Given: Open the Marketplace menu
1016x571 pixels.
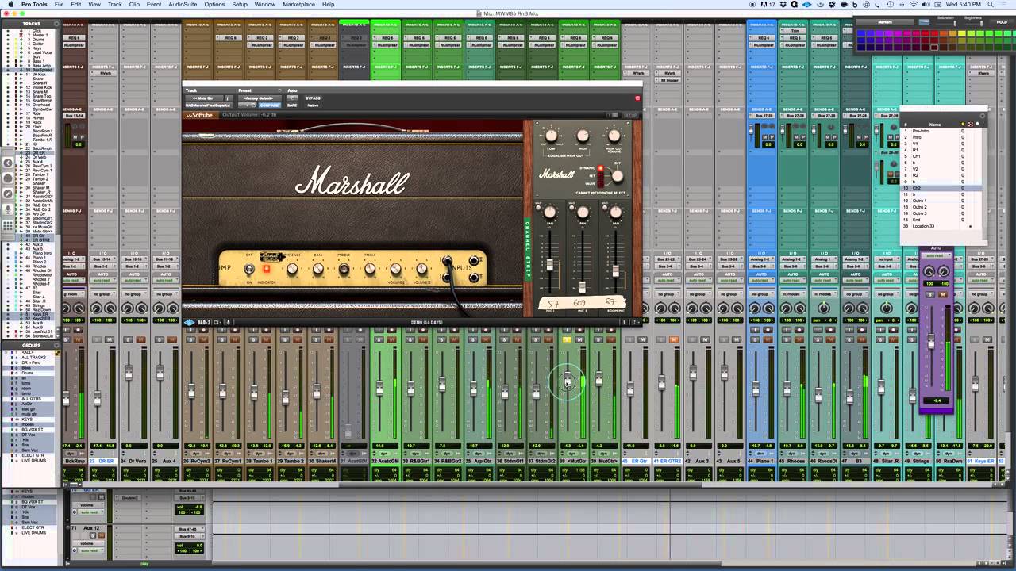Looking at the screenshot, I should (x=298, y=4).
